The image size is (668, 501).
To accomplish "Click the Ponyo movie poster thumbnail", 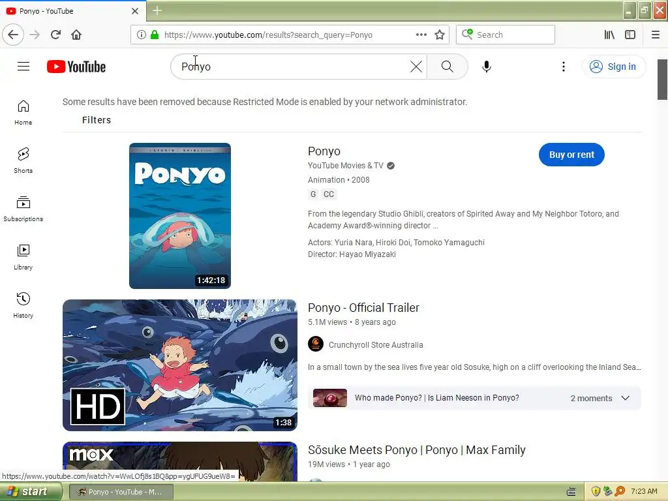I will pos(180,216).
